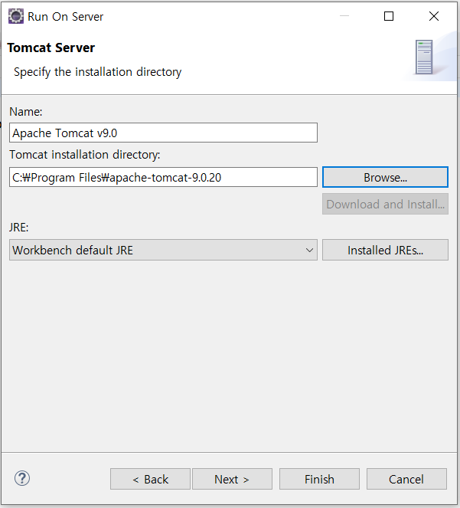The image size is (460, 508).
Task: Open the Workbench default JRE dropdown
Action: [163, 250]
